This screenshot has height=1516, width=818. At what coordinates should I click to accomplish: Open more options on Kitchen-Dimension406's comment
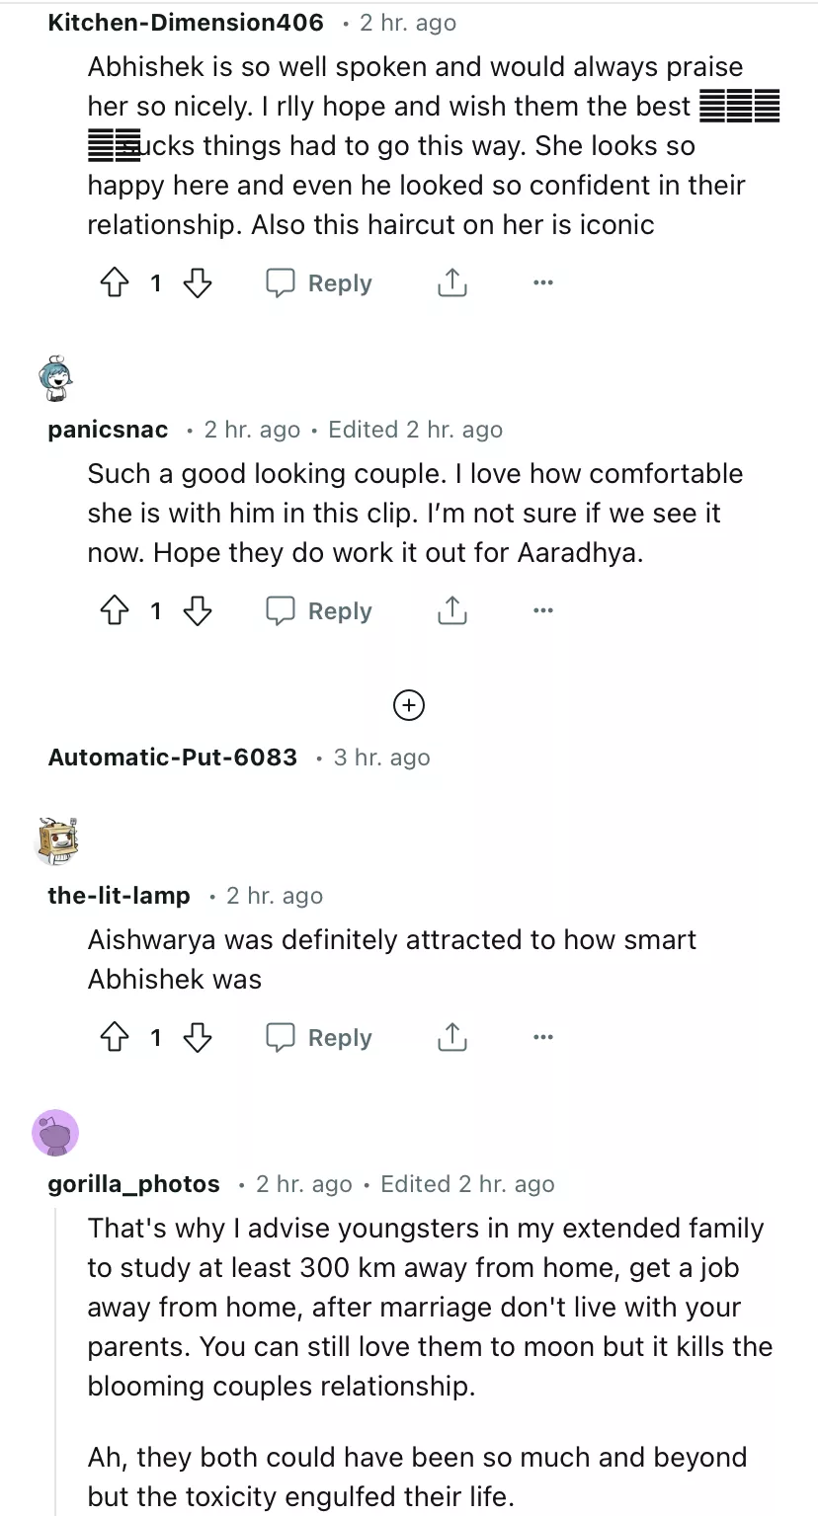(542, 283)
